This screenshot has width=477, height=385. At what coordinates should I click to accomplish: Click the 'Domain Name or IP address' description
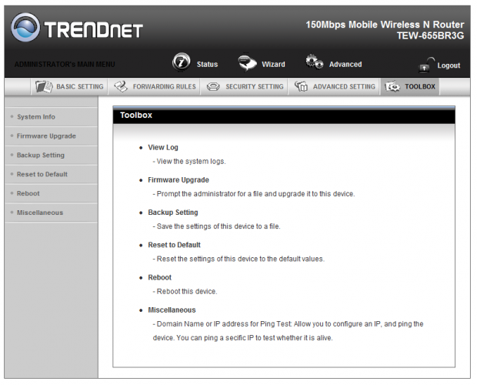click(288, 331)
